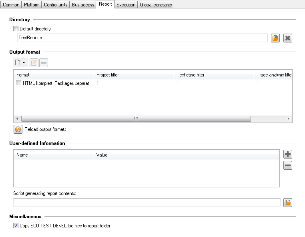The image size is (305, 237).
Task: Remove a user-defined information entry
Action: coord(288,165)
